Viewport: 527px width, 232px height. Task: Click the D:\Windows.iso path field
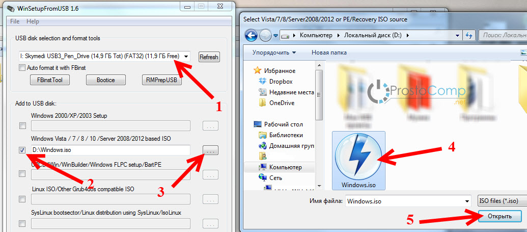click(x=110, y=150)
